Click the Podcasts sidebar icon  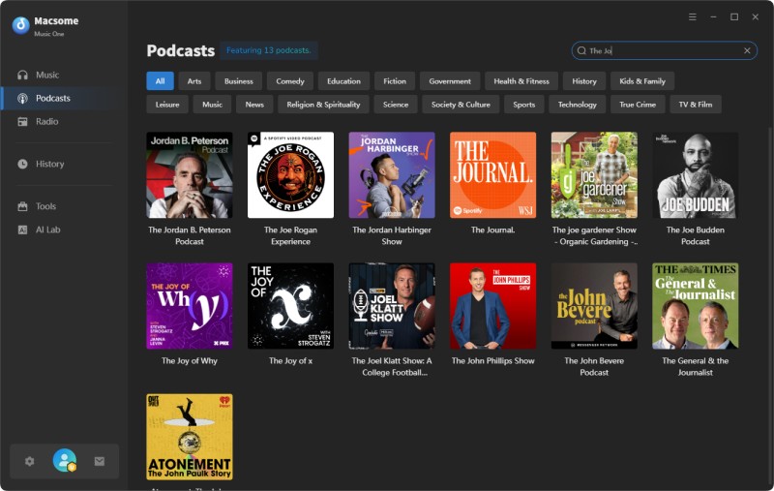[22, 99]
